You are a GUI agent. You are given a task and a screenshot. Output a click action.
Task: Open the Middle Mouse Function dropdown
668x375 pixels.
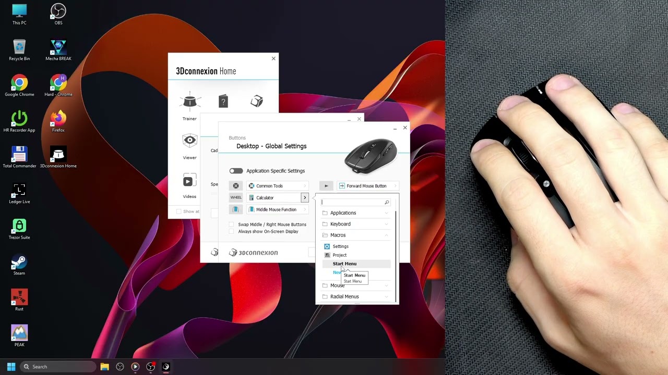point(278,209)
